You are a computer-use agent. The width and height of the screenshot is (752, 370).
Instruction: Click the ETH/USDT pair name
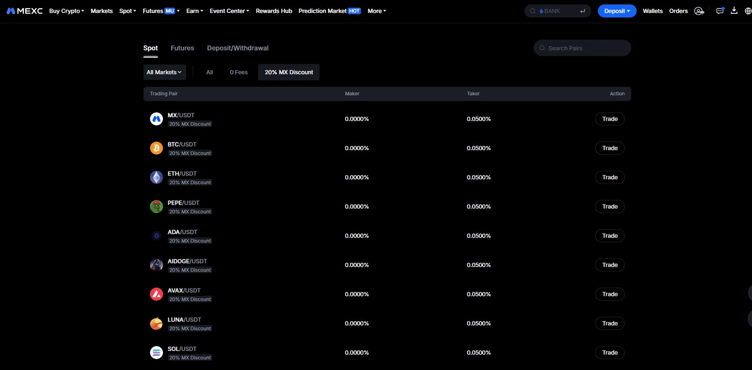point(182,174)
